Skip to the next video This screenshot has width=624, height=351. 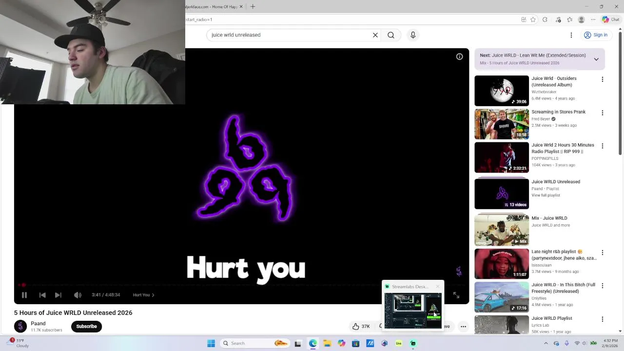(x=58, y=295)
